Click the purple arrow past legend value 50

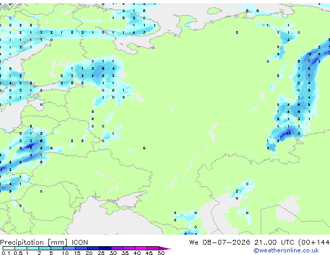[165, 248]
